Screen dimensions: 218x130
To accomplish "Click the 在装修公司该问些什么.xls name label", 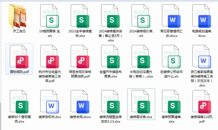I will pos(171,74).
